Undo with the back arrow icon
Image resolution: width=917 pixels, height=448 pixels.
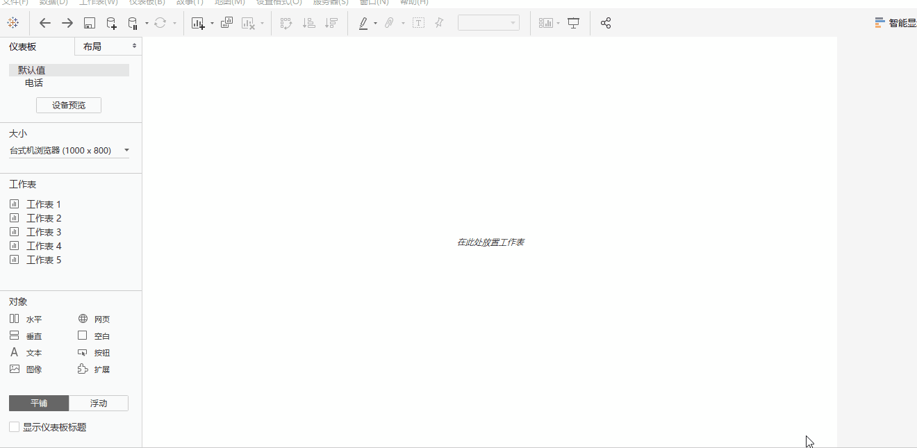tap(45, 23)
